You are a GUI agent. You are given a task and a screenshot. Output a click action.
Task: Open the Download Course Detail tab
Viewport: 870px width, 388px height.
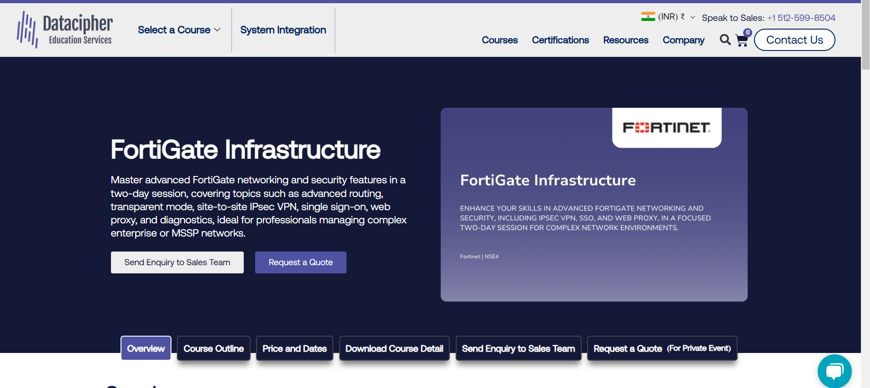pos(394,348)
